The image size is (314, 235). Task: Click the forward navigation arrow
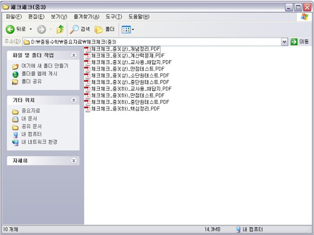click(x=42, y=29)
